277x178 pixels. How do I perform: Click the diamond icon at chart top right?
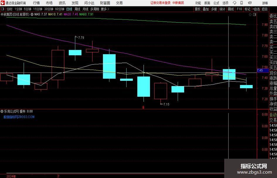point(250,15)
